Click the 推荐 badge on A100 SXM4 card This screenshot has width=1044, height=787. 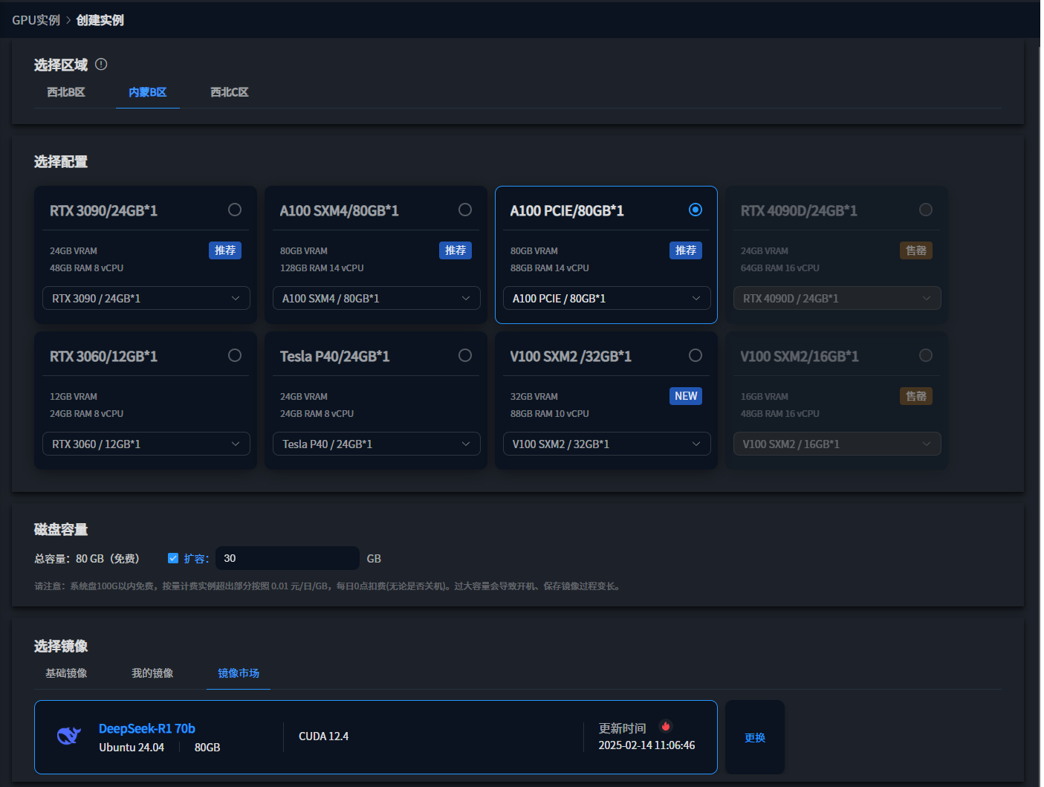pyautogui.click(x=455, y=250)
